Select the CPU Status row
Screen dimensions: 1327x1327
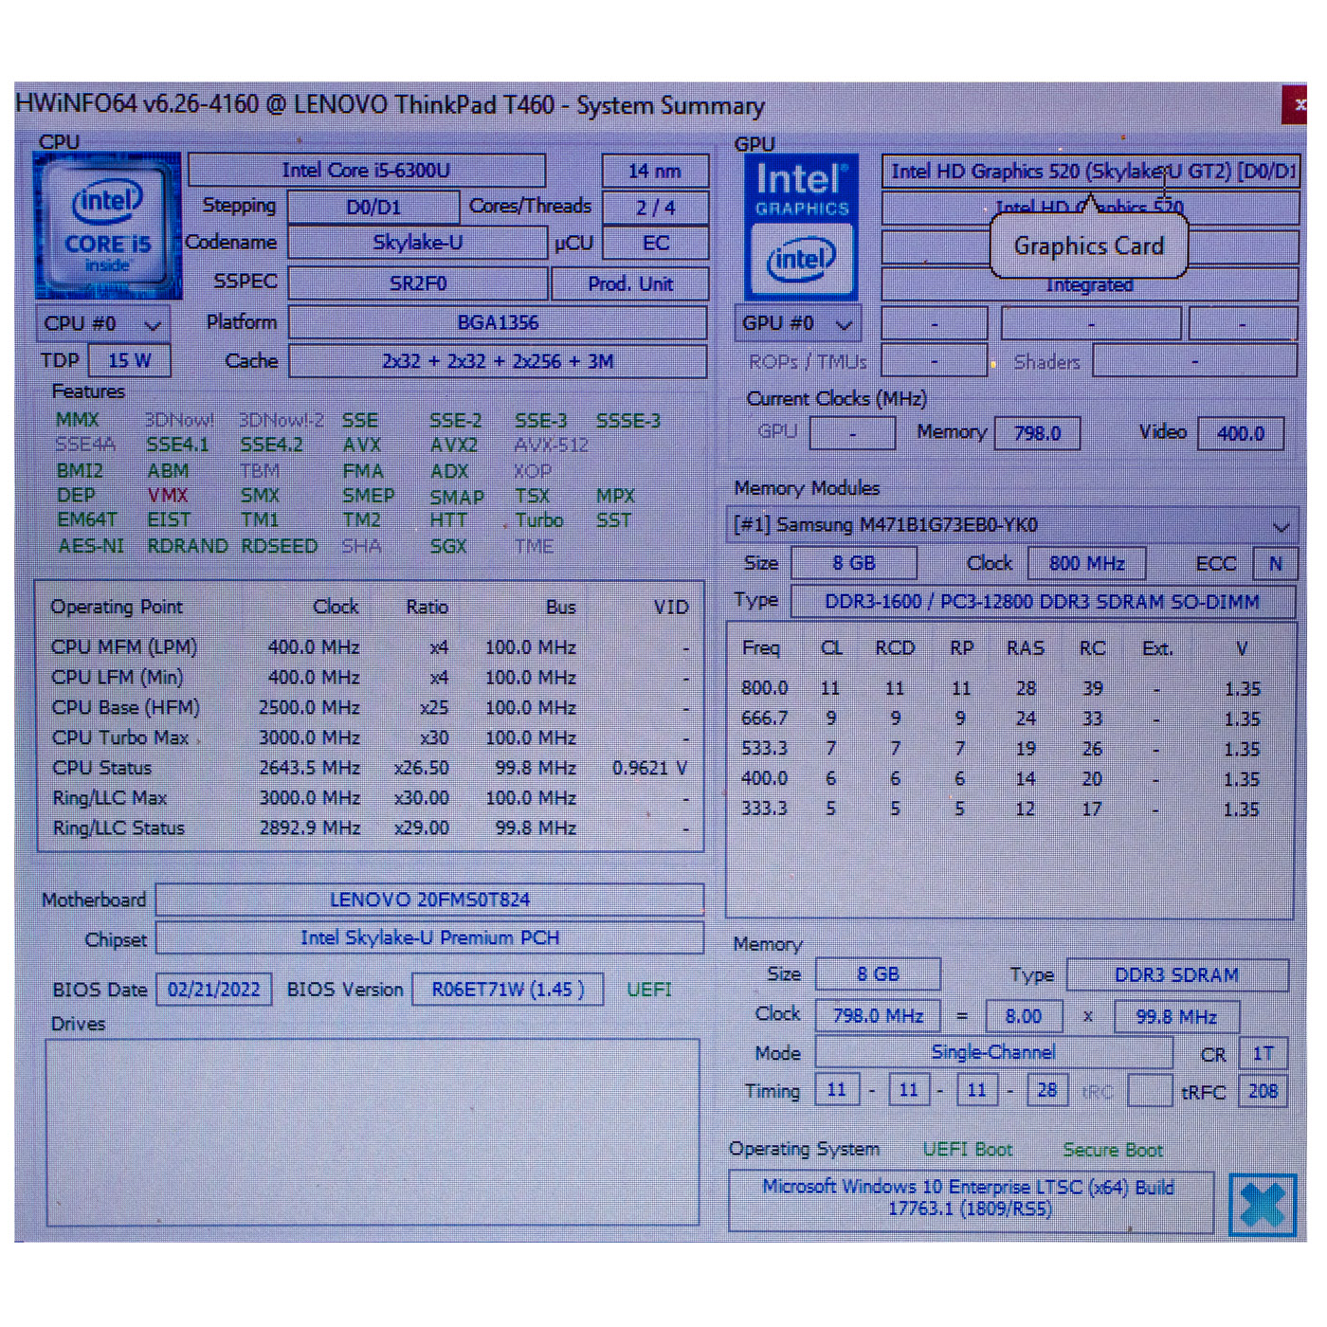370,768
